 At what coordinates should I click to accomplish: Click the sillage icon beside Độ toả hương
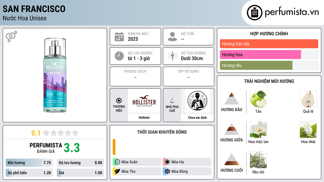(172, 56)
